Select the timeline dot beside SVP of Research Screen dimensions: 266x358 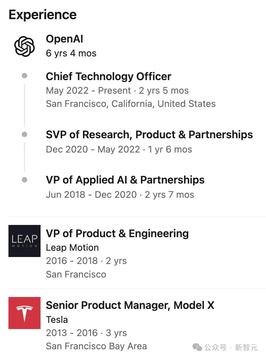point(24,134)
